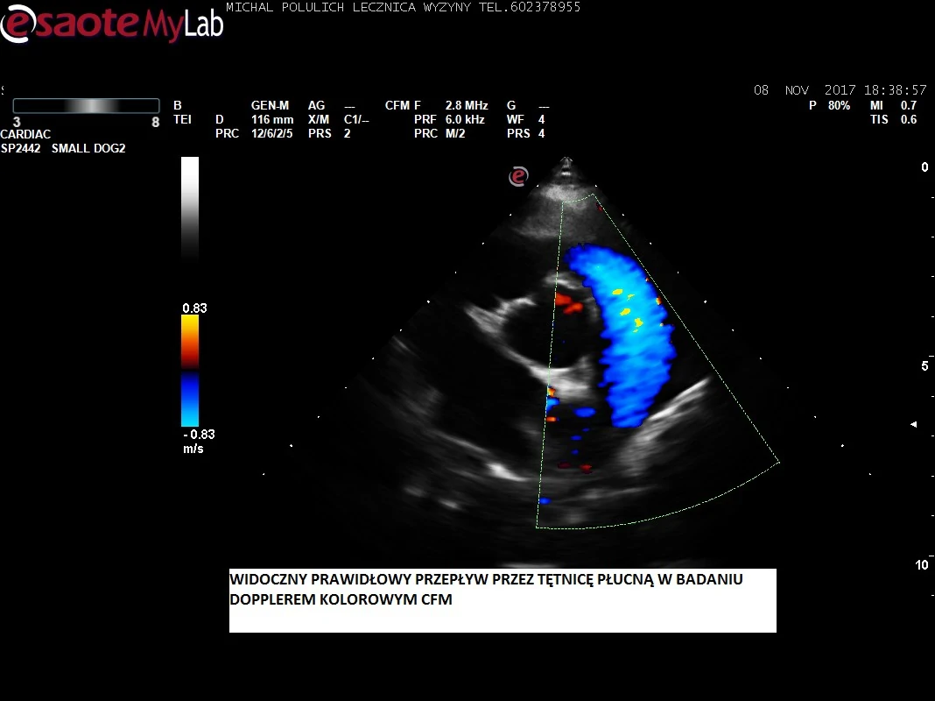Click the focal zone arrow marker near depth 5

[914, 424]
